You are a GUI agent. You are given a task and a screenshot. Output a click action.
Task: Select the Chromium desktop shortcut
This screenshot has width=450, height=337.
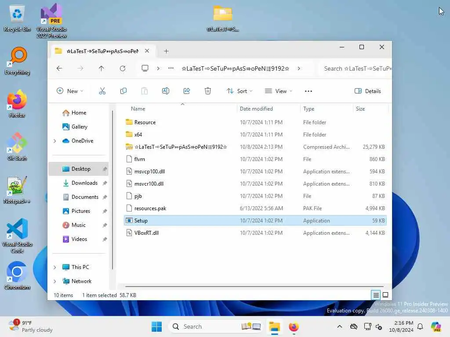pyautogui.click(x=17, y=276)
